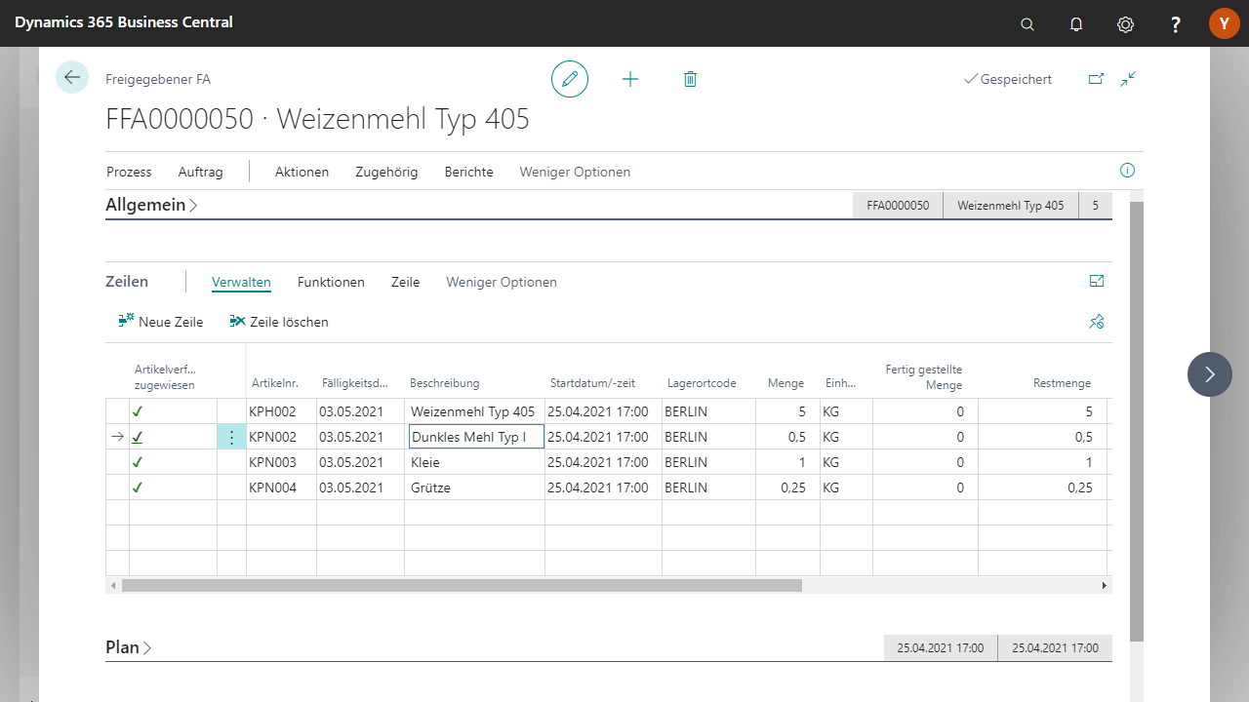Click the plus icon to create new

pyautogui.click(x=630, y=79)
